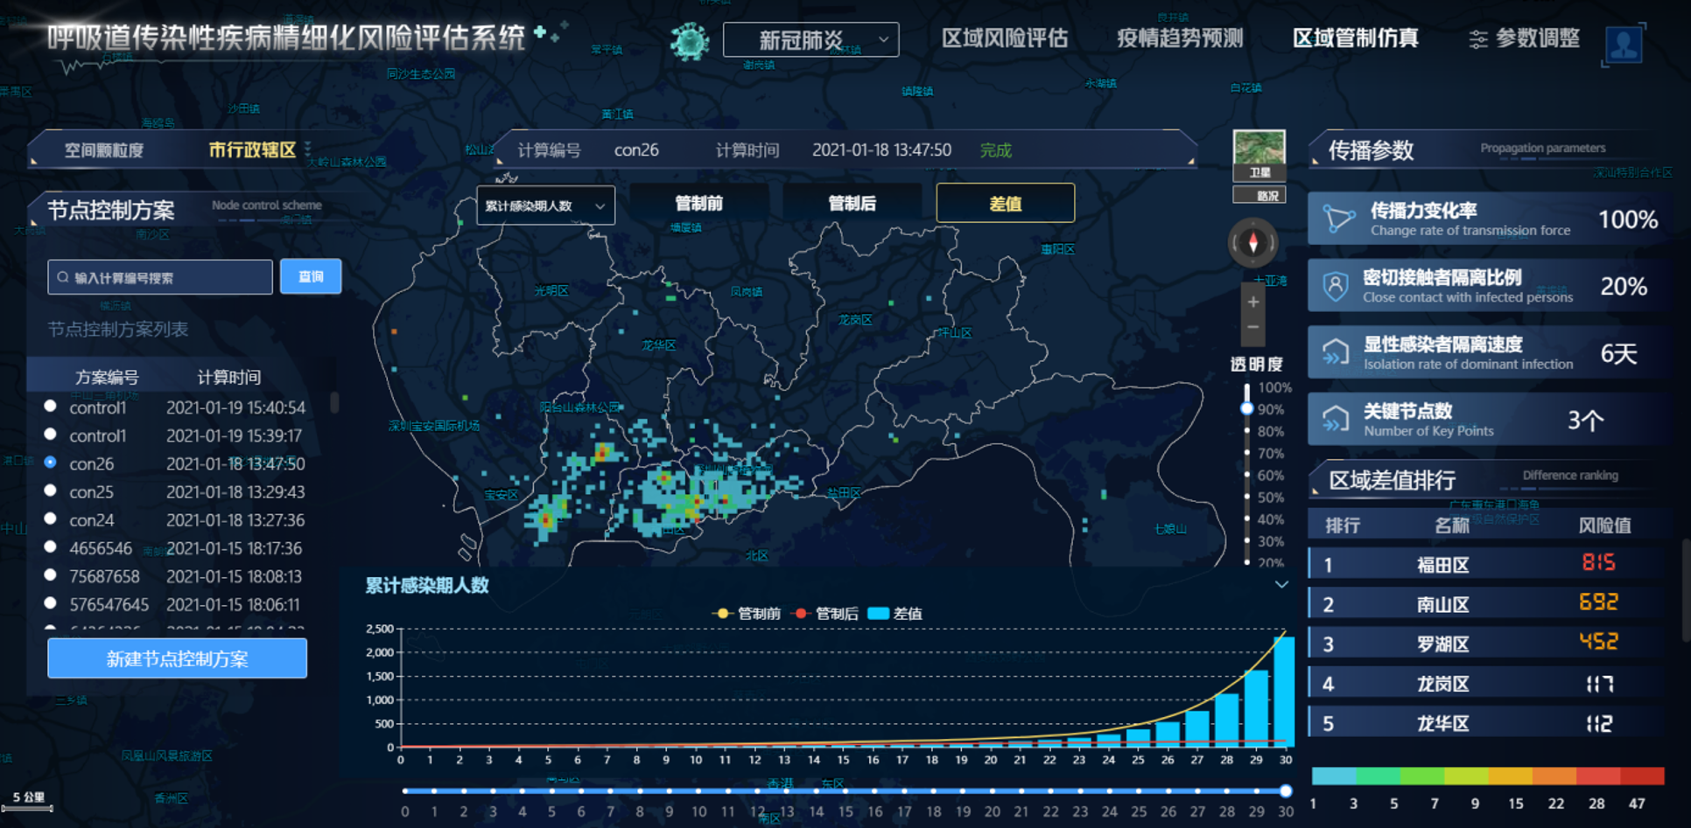The width and height of the screenshot is (1691, 828).
Task: Open the 区域风险评估 tab
Action: [1005, 38]
